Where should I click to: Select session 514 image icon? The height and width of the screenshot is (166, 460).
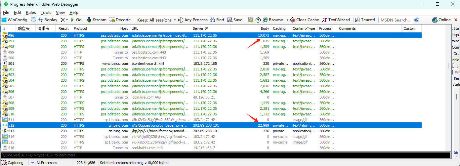coord(5,137)
